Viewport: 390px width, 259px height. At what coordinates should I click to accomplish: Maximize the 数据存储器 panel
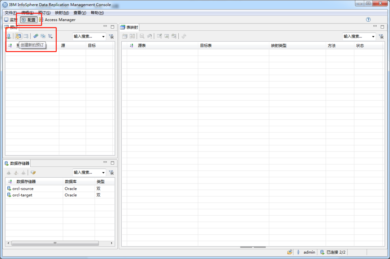112,163
